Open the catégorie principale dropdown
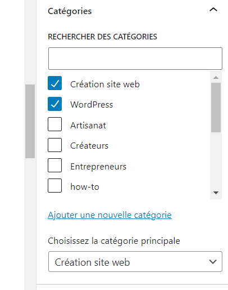 click(x=135, y=262)
